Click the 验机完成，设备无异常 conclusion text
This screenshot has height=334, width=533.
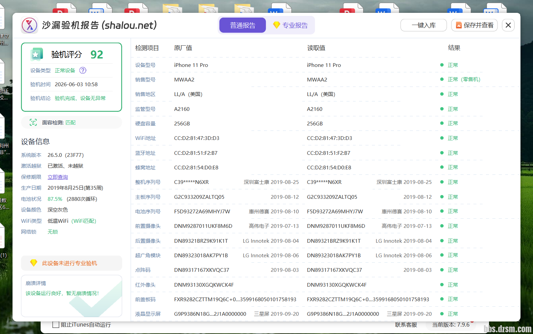(x=80, y=98)
